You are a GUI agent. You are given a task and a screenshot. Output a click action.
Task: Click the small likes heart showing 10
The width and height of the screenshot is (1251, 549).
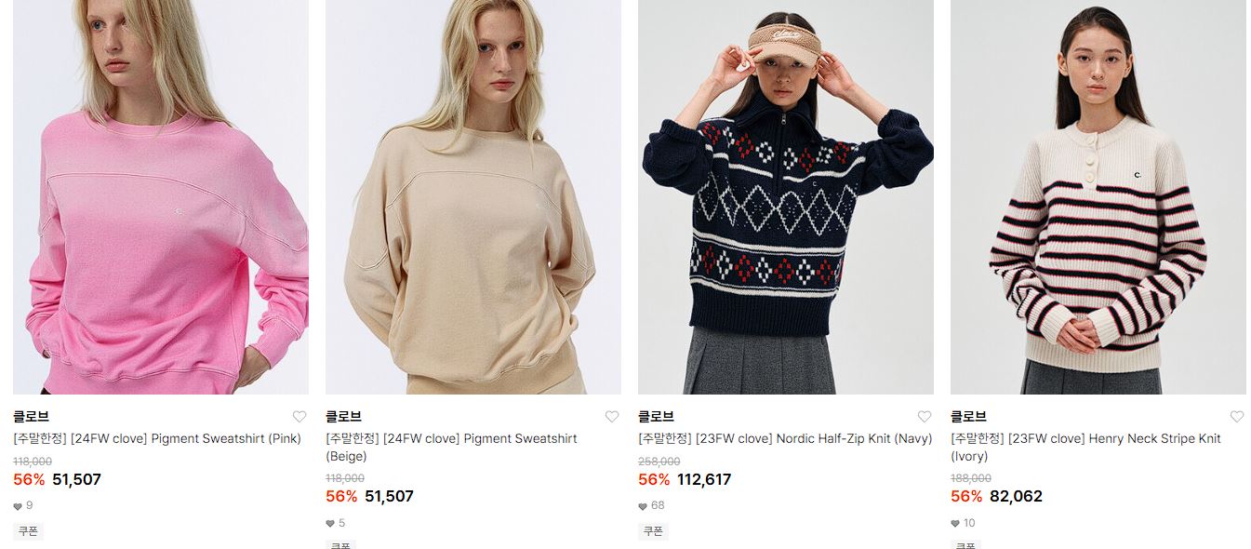(x=955, y=524)
